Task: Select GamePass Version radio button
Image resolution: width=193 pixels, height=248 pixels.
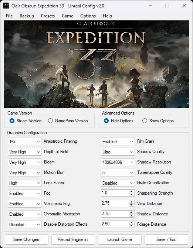Action: tap(50, 121)
